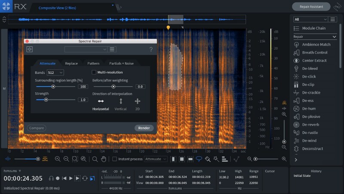This screenshot has height=194, width=344.
Task: Open the h:m:s.ms time format dropdown
Action: (x=12, y=171)
